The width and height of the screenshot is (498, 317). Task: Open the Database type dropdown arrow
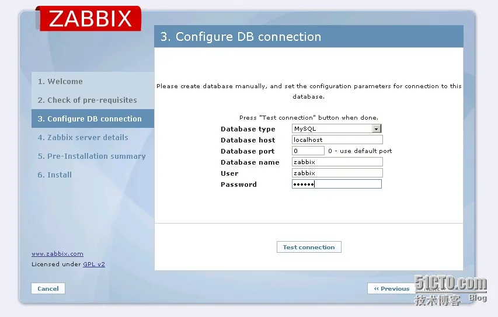[x=377, y=128]
